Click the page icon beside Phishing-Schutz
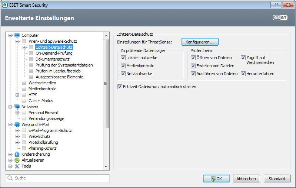Image resolution: width=296 pixels, height=188 pixels. pyautogui.click(x=24, y=148)
